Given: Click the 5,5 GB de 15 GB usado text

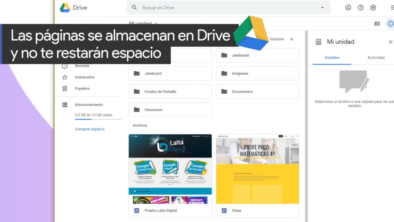Looking at the screenshot, I should tap(93, 115).
